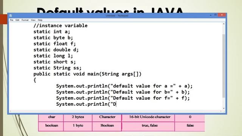Click the "static float f;" line

pos(54,44)
